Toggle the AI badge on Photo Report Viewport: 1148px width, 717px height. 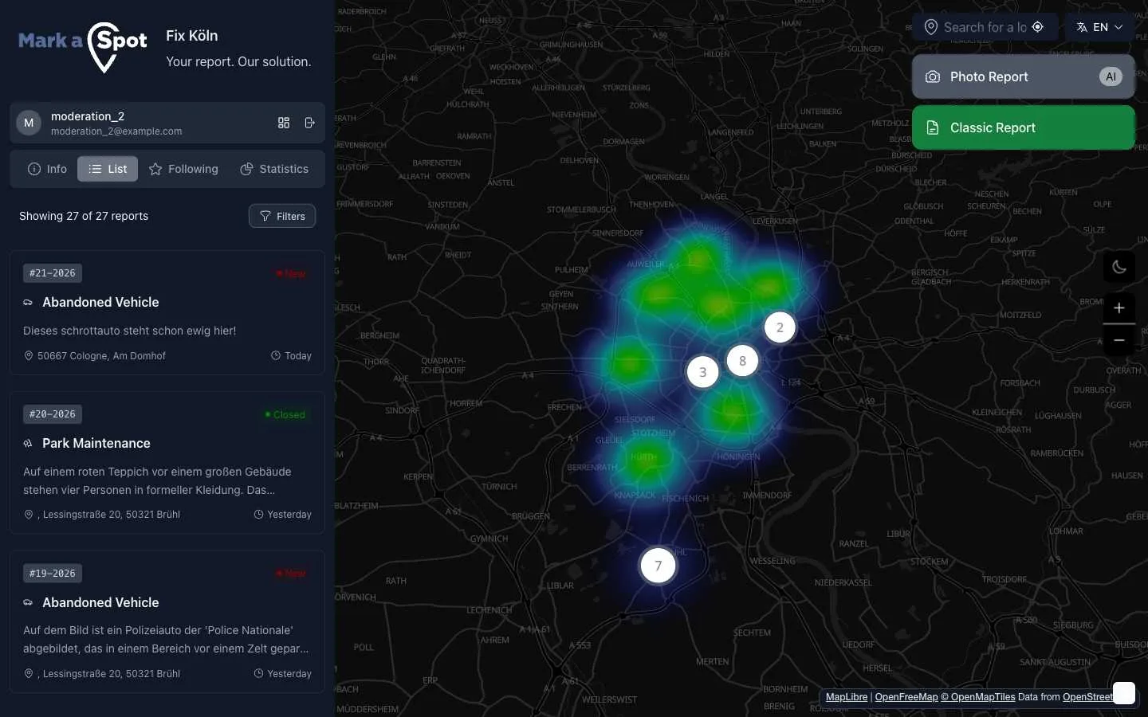[1111, 76]
